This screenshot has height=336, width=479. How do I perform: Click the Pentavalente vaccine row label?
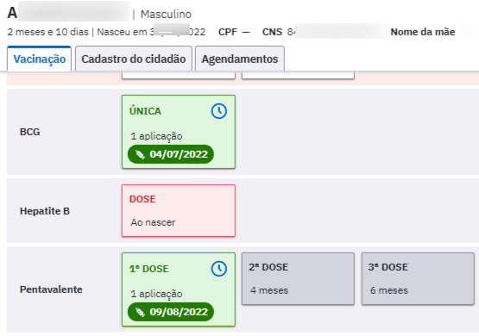[x=51, y=289]
